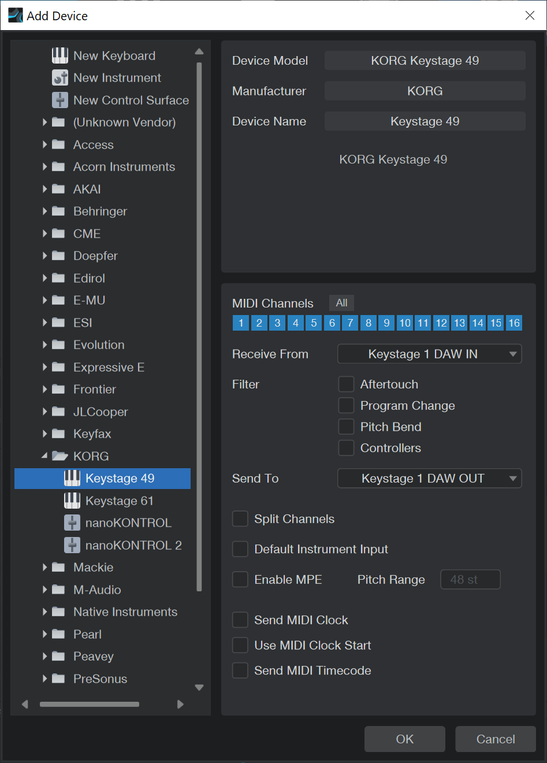Expand the Expressive E folder
The height and width of the screenshot is (763, 547).
click(44, 367)
